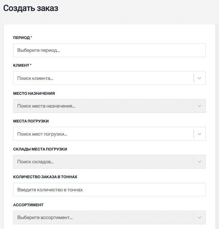
Task: Click the Выберите ассортимент field
Action: 103,218
